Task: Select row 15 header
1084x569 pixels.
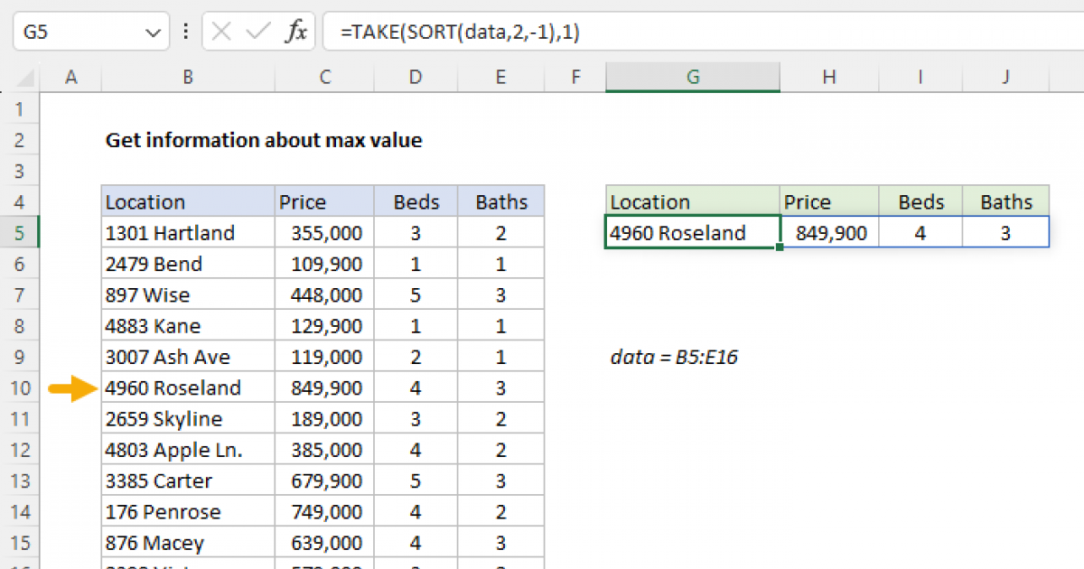Action: coord(21,543)
